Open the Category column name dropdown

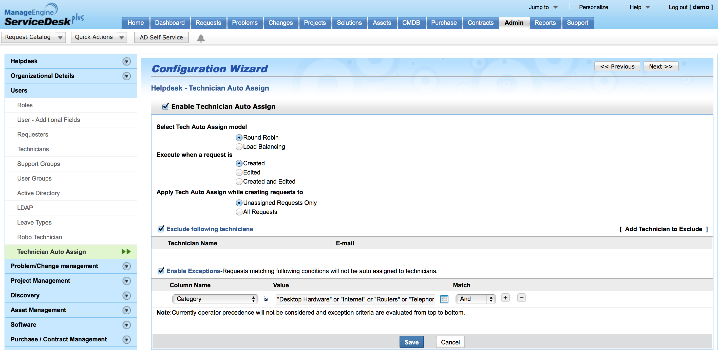point(215,299)
